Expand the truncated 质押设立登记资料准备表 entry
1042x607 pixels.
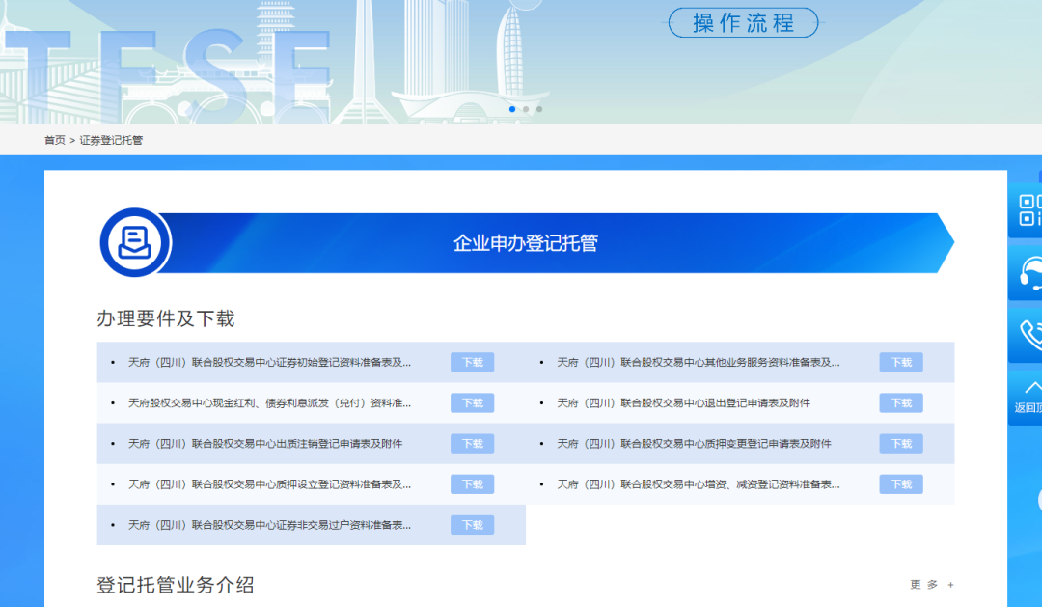click(x=270, y=483)
